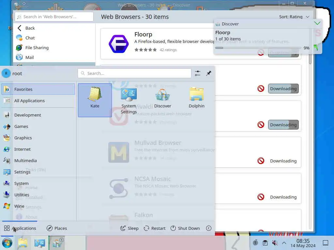Open the start menu taskbar button
The width and height of the screenshot is (334, 250).
[7, 243]
